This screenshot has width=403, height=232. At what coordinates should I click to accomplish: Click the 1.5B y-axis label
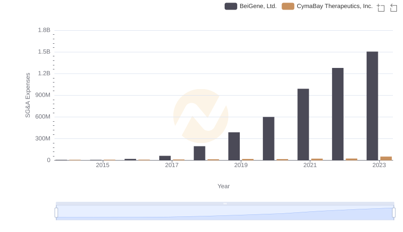pyautogui.click(x=44, y=52)
